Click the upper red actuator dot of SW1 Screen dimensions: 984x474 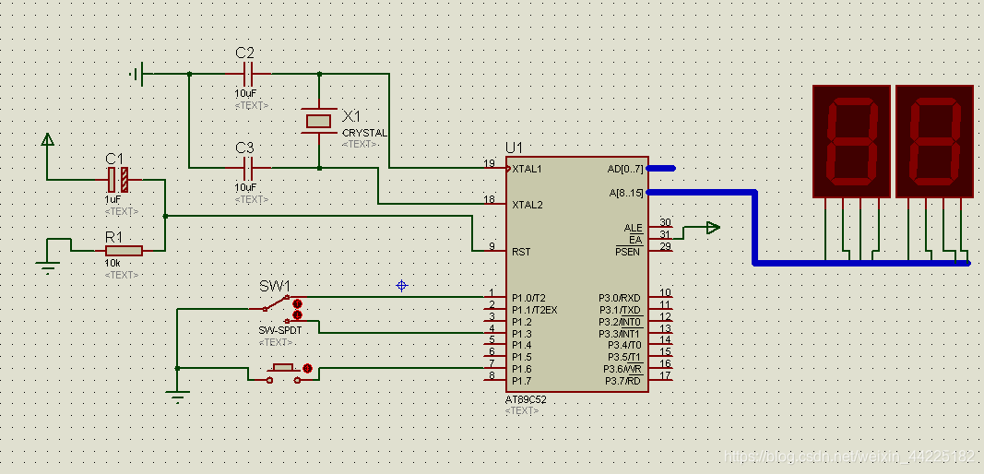point(298,304)
